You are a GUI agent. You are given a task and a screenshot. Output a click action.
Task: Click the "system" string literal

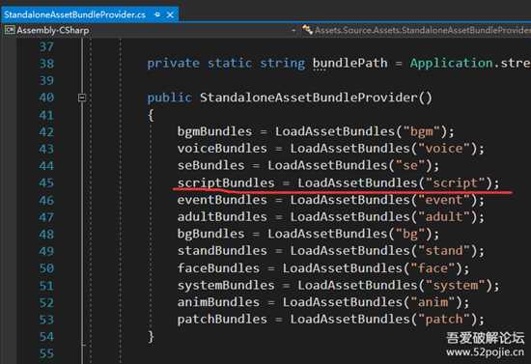[456, 286]
